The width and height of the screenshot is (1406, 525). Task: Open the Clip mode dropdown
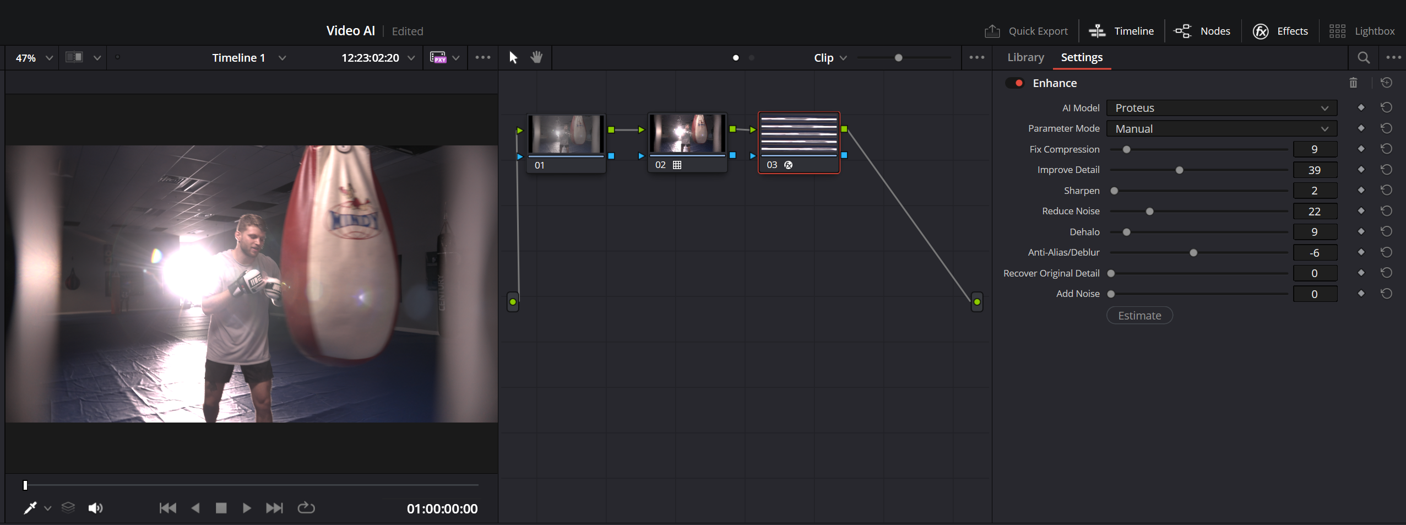pos(830,58)
